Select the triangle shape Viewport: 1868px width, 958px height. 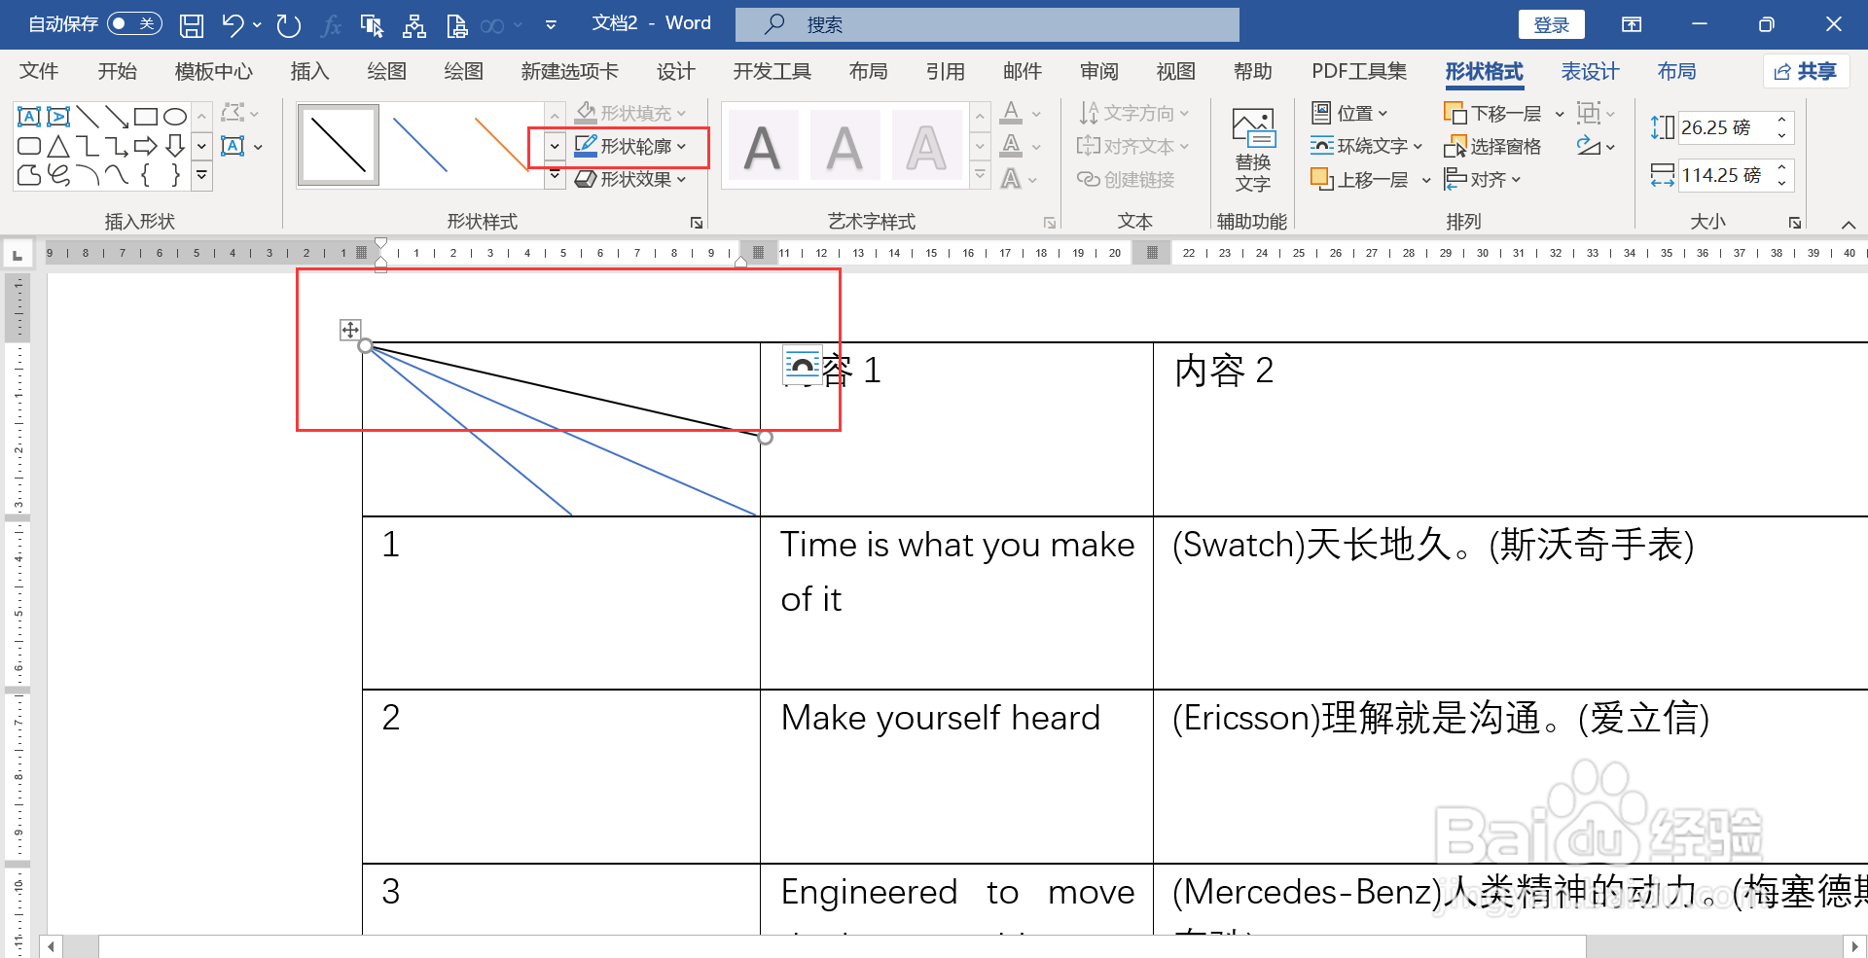58,146
